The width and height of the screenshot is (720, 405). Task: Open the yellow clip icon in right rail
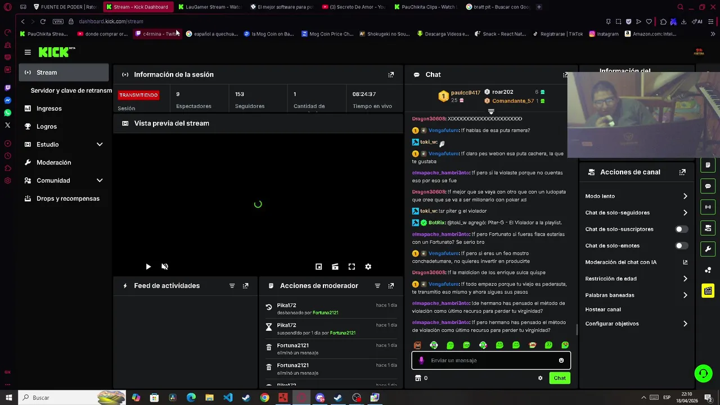coord(708,291)
